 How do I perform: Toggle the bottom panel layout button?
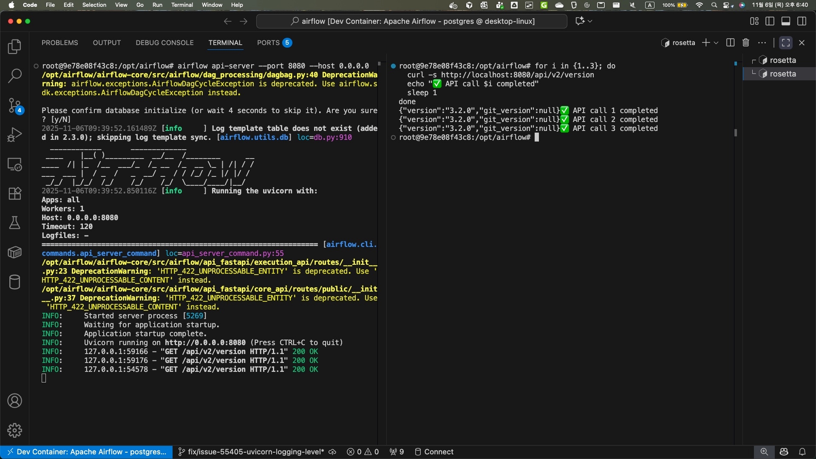point(785,21)
